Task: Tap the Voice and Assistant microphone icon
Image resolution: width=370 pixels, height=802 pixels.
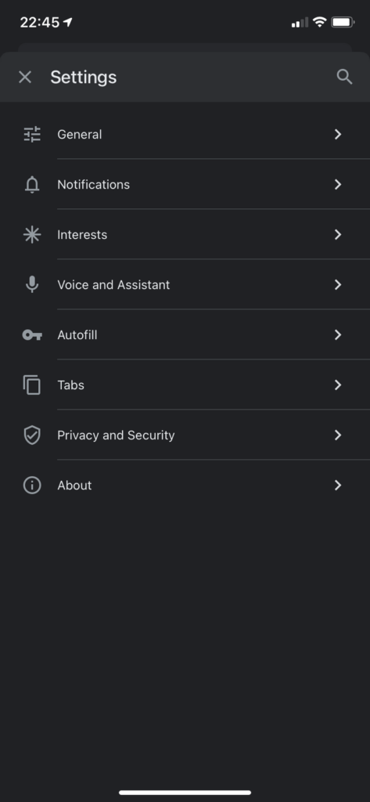Action: 32,284
